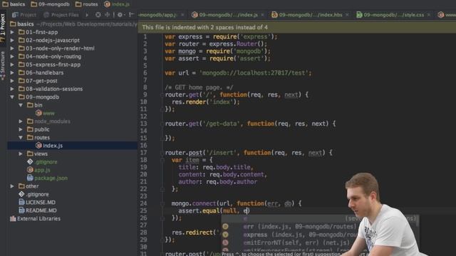The image size is (456, 256).
Task: Expand the 04-node-only-routing folder arrow
Action: (12, 57)
